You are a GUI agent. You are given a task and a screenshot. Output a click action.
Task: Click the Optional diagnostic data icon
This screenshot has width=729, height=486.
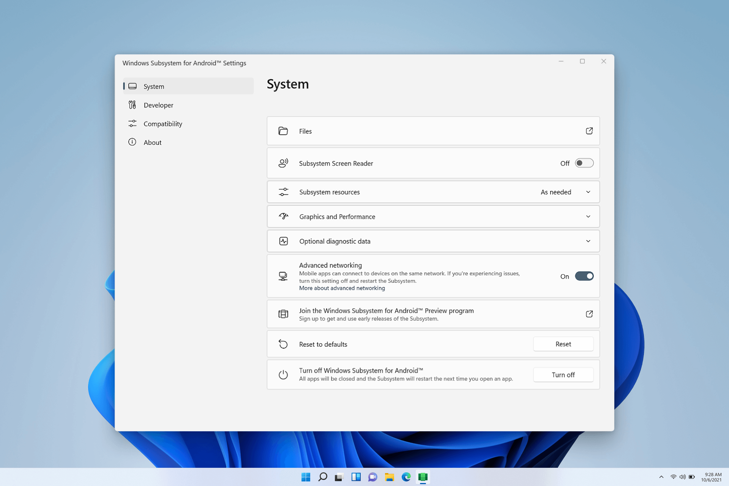(283, 241)
